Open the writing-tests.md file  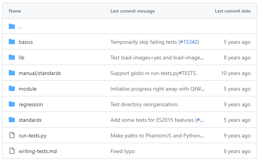pyautogui.click(x=37, y=151)
